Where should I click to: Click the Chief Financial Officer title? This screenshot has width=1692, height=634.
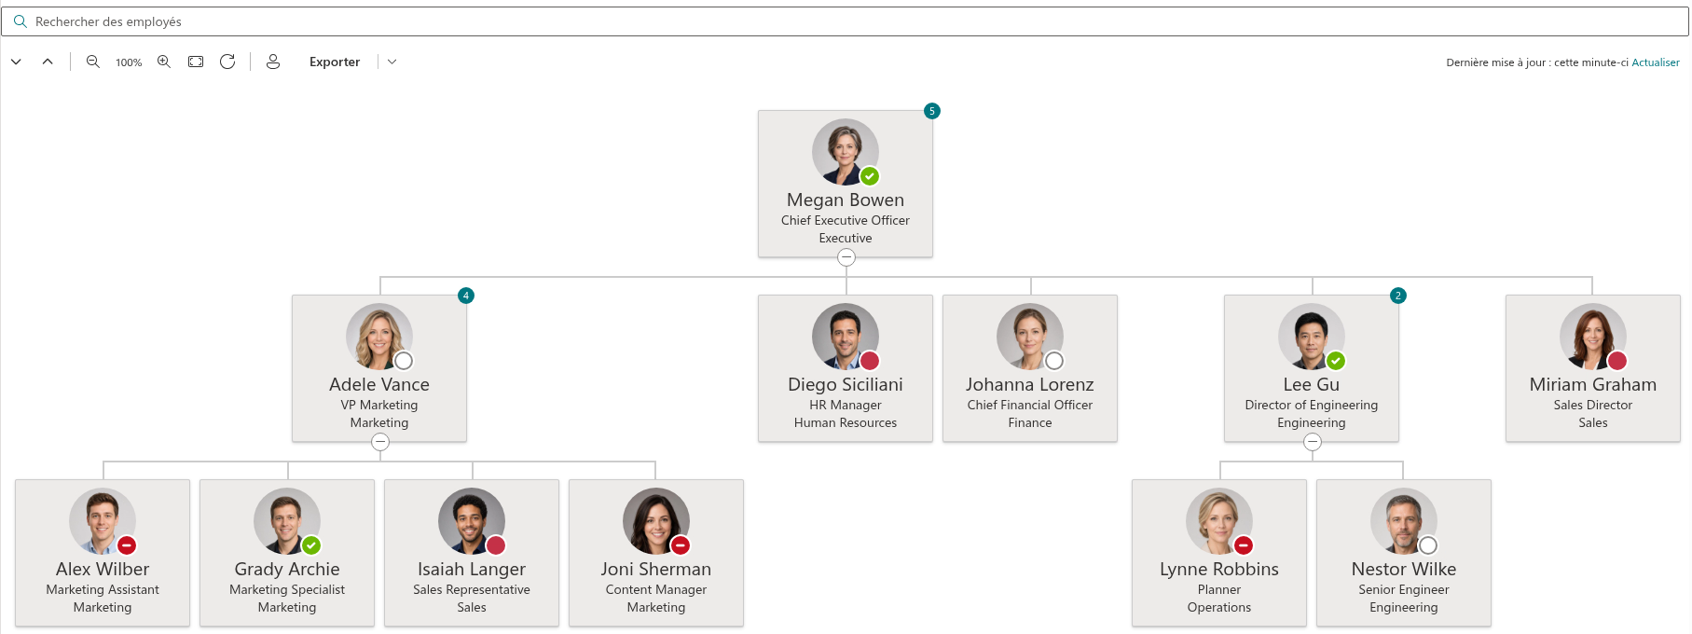click(x=1030, y=405)
